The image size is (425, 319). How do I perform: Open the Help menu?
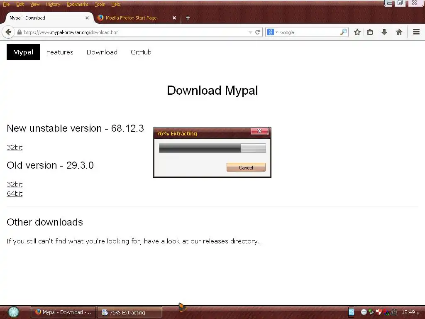click(115, 4)
